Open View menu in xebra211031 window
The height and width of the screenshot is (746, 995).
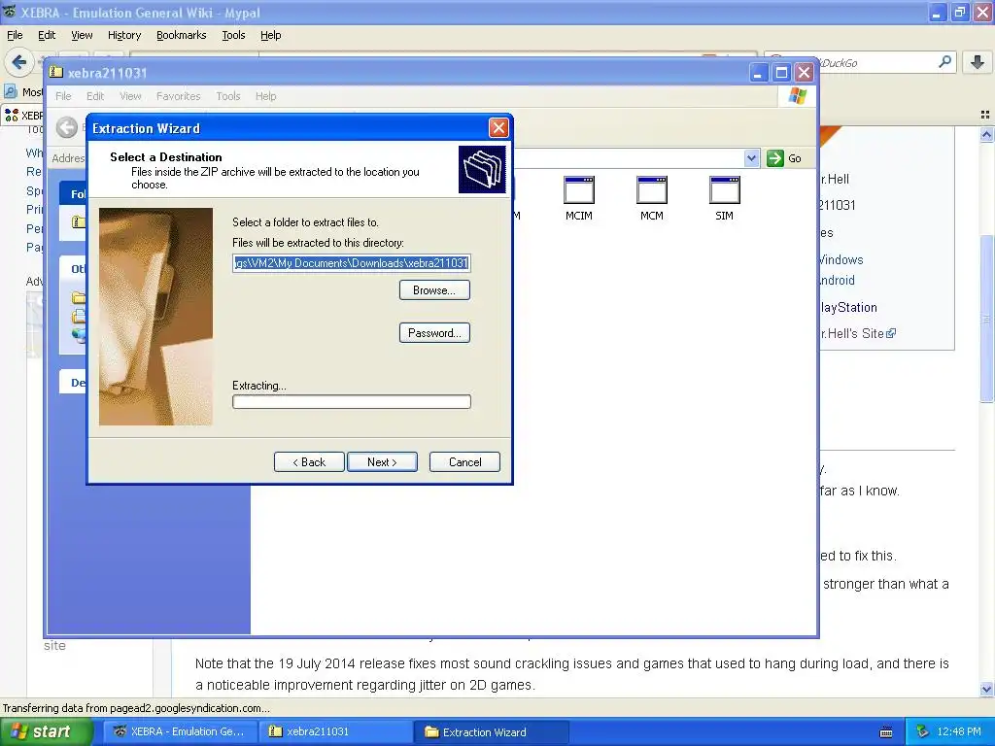130,96
